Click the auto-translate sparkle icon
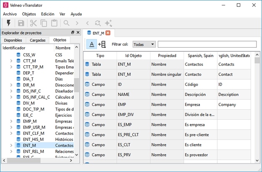Image resolution: width=262 pixels, height=172 pixels. [108, 23]
